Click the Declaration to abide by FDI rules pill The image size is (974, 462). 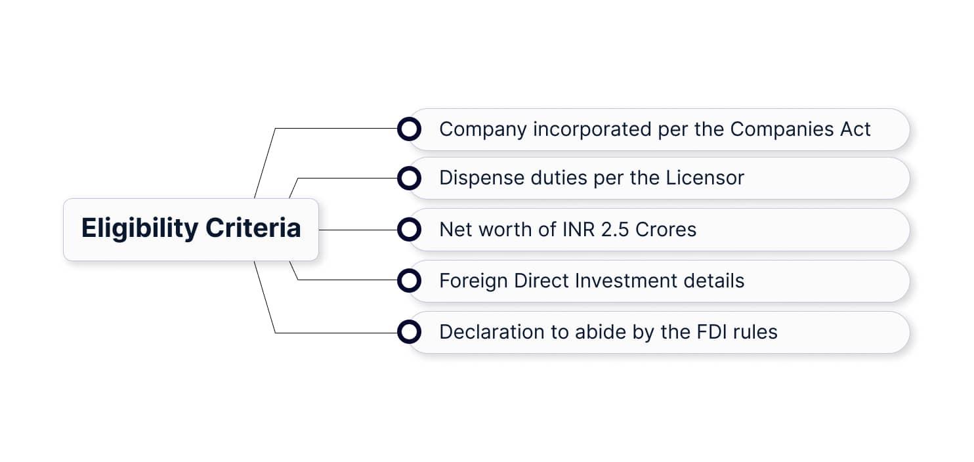(x=656, y=332)
